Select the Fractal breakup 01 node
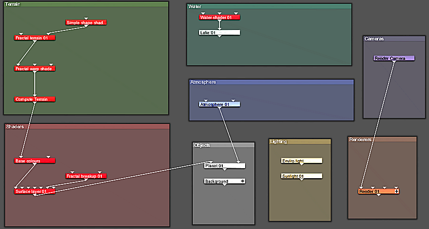The height and width of the screenshot is (229, 429). click(86, 176)
